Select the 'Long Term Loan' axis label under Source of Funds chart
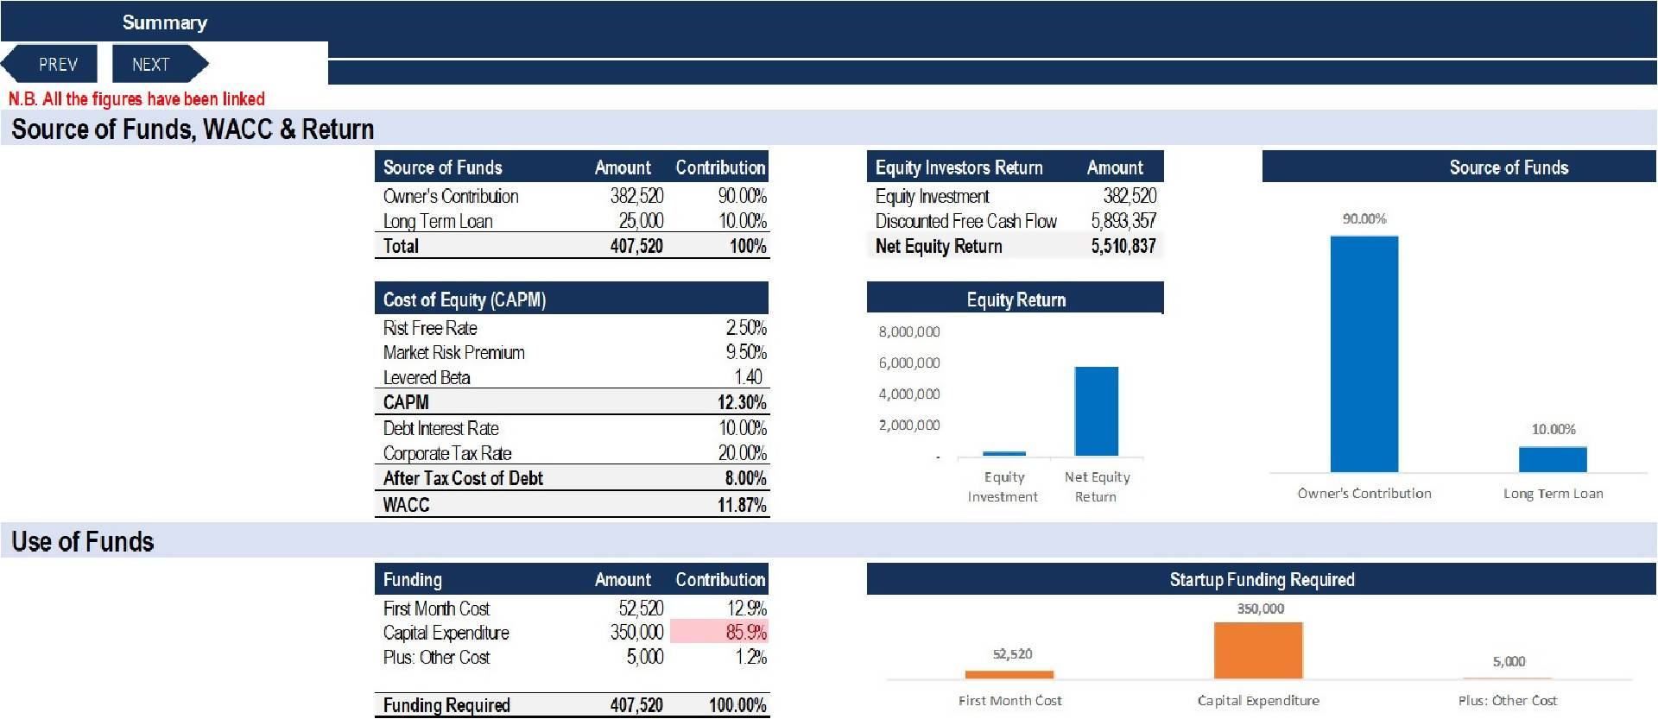This screenshot has width=1658, height=719. pos(1553,494)
